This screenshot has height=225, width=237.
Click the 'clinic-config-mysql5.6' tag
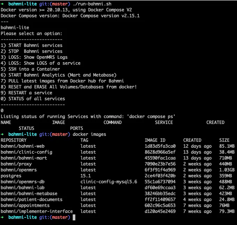[x=109, y=182]
